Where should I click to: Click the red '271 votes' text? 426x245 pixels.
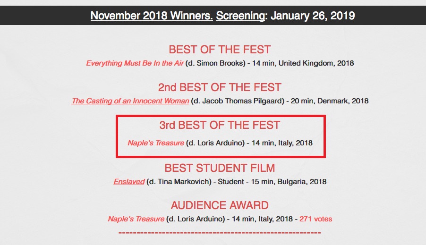coord(315,219)
